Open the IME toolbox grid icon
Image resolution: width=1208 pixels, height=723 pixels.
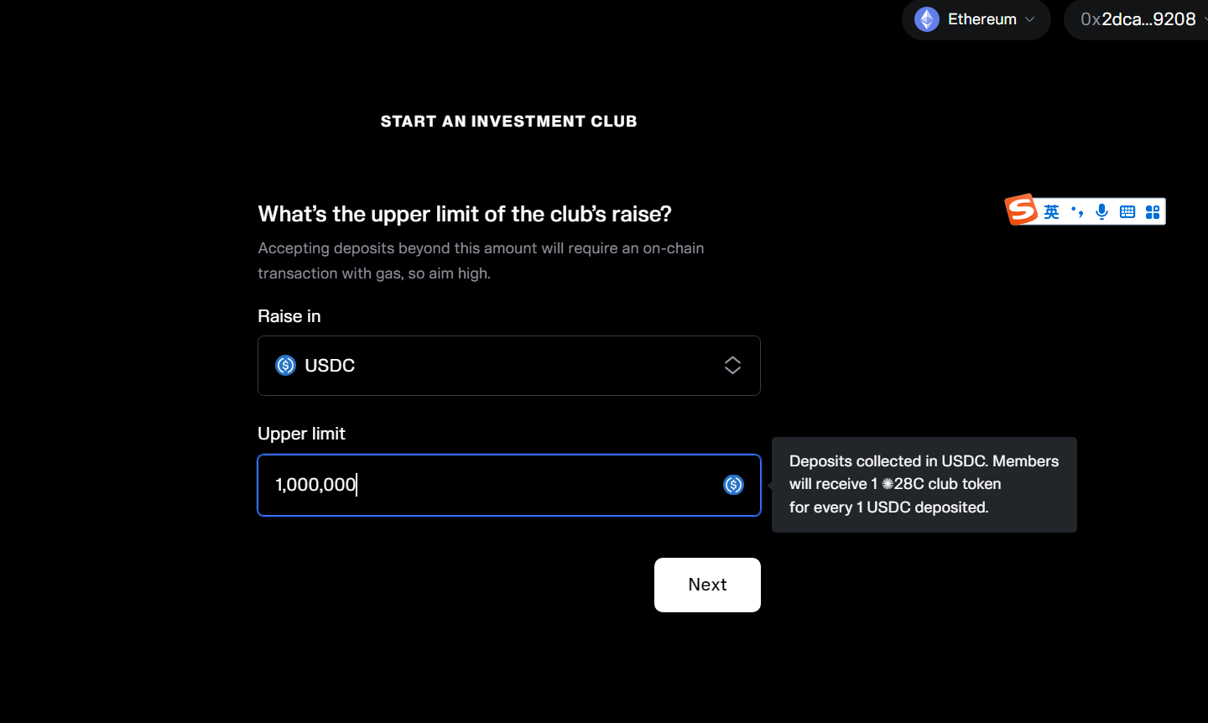(x=1153, y=212)
